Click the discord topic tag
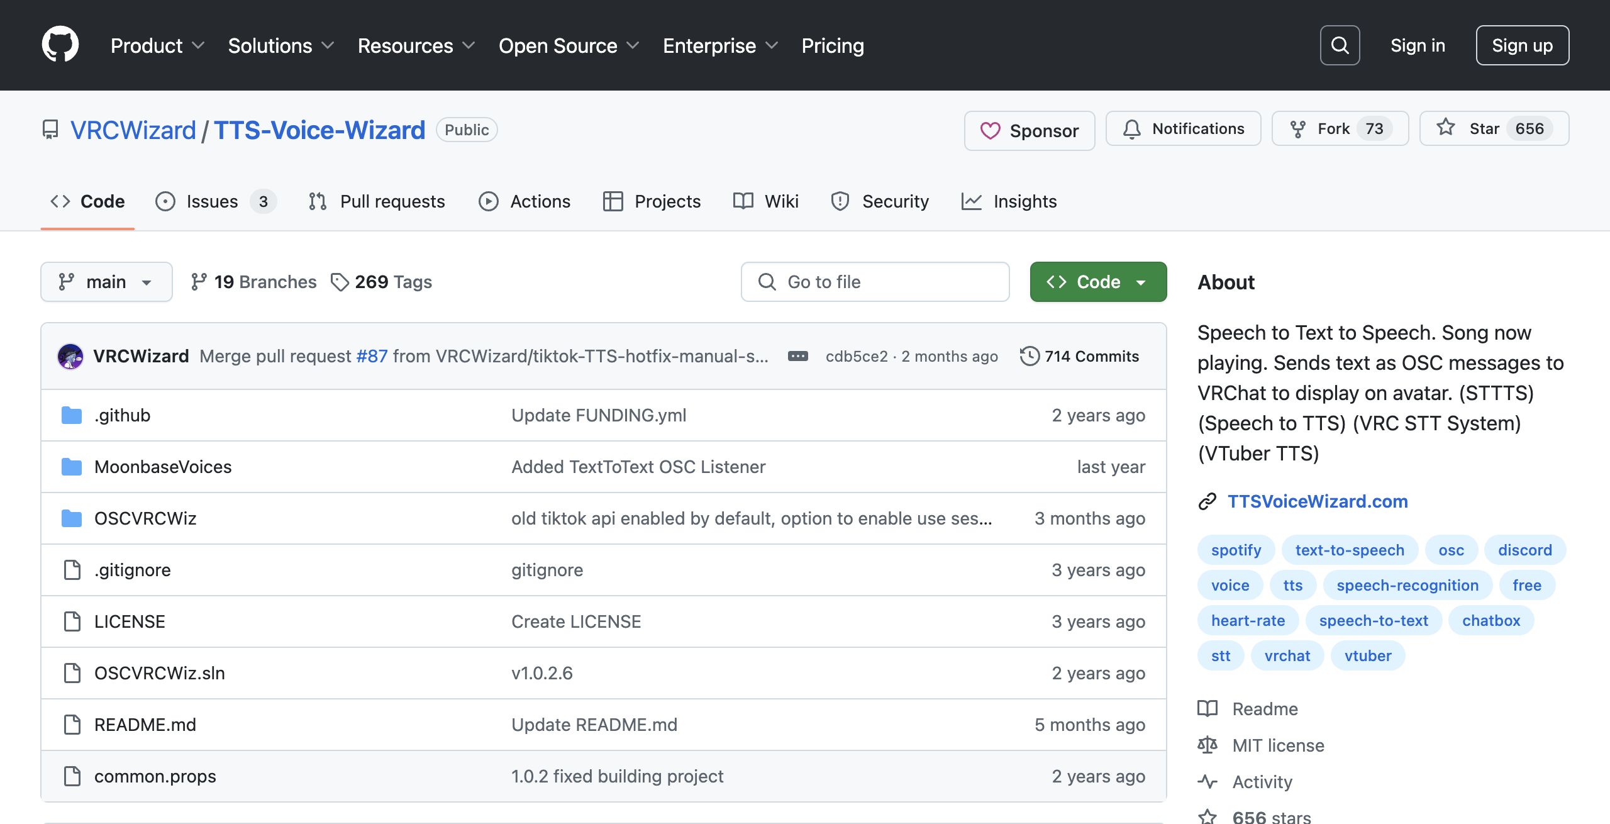Screen dimensions: 1610x824 [1524, 550]
